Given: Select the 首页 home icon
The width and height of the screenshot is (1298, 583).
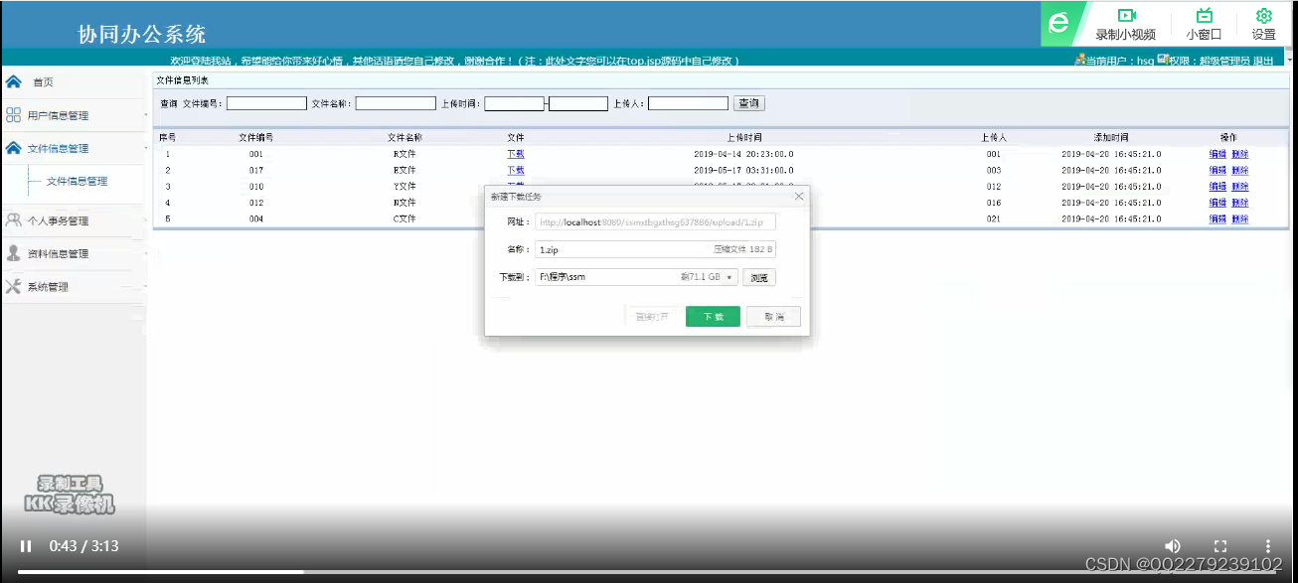Looking at the screenshot, I should click(12, 81).
